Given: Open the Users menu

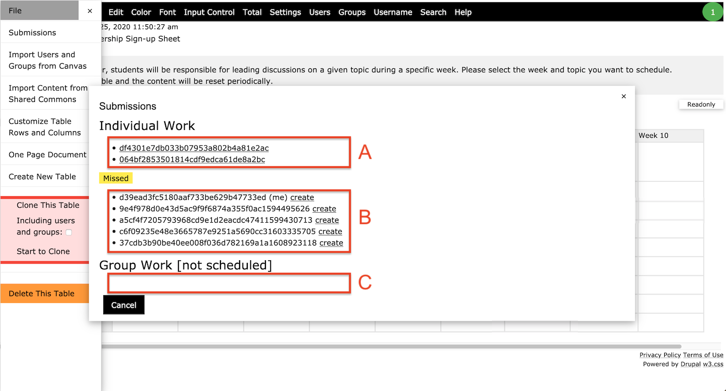Looking at the screenshot, I should click(x=320, y=12).
